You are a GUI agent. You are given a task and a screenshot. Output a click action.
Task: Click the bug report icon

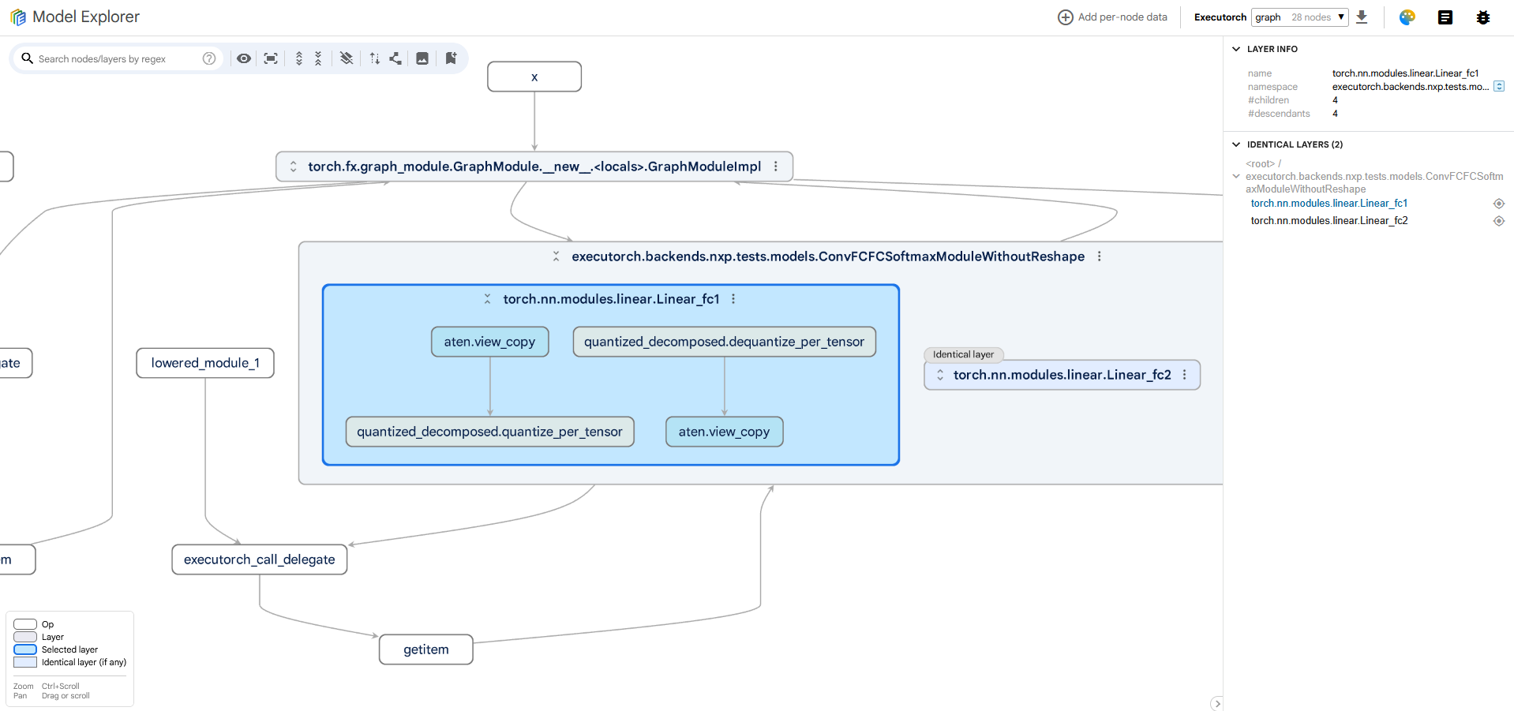tap(1482, 17)
